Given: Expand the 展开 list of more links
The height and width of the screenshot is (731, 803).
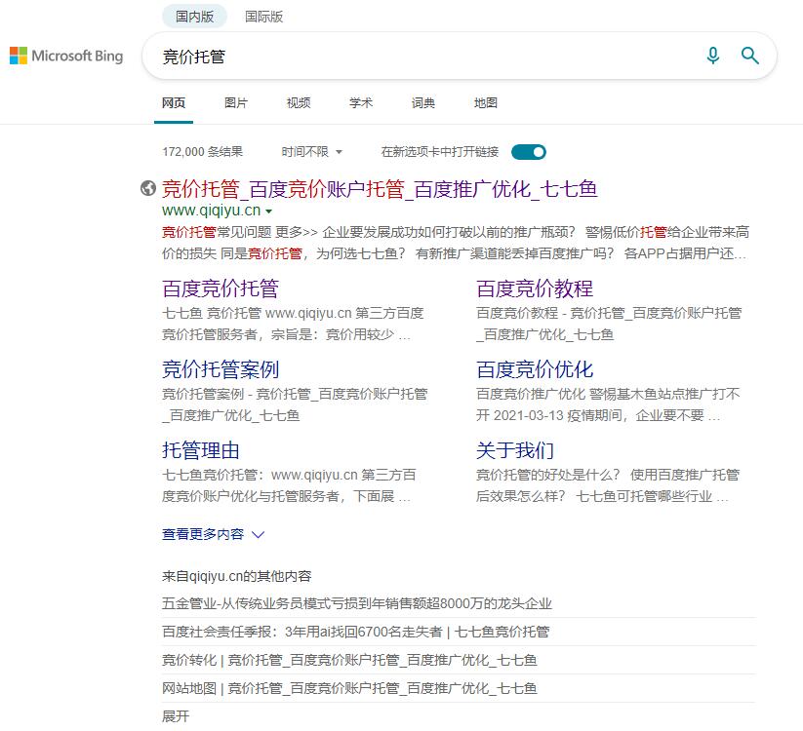Looking at the screenshot, I should pyautogui.click(x=176, y=716).
